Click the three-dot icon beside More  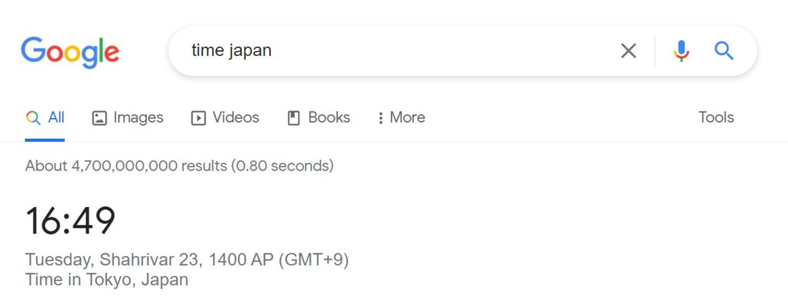click(x=381, y=118)
